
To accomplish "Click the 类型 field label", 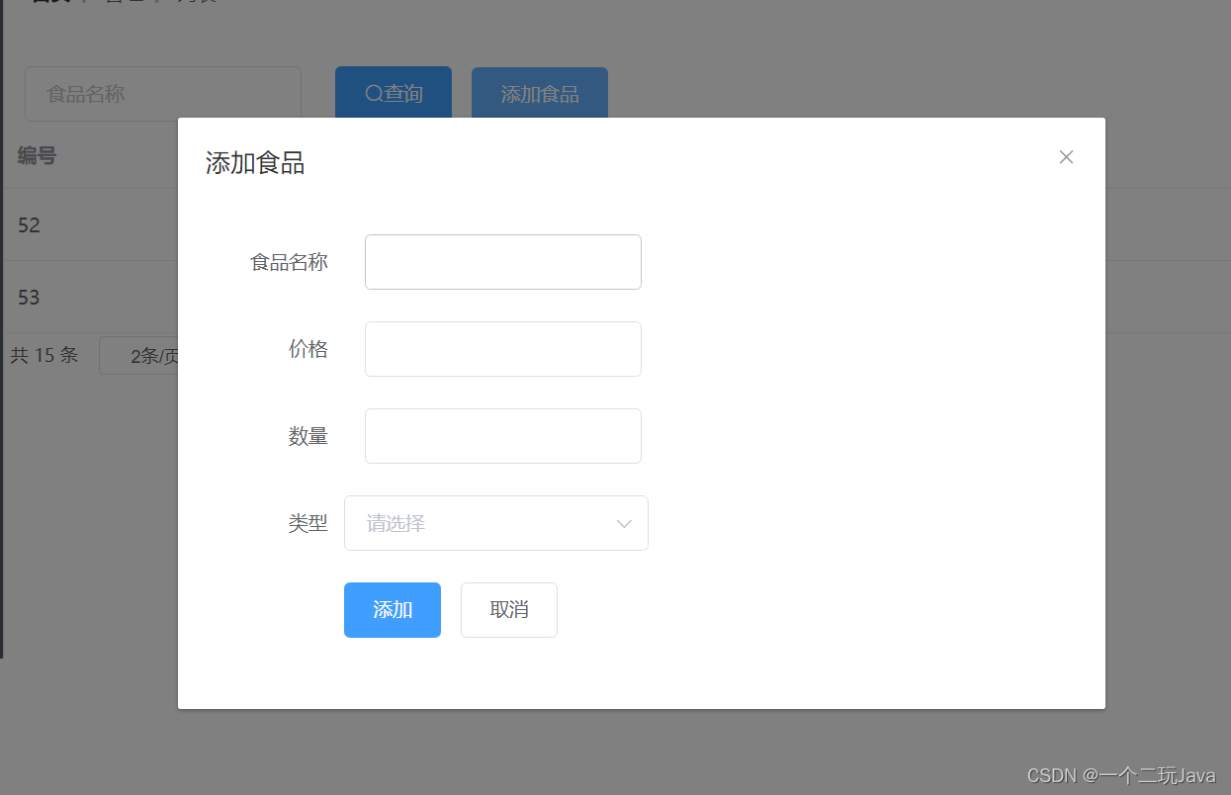I will (308, 523).
